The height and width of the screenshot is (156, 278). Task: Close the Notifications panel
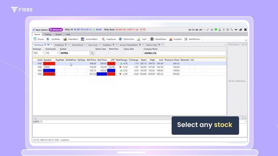click(245, 45)
